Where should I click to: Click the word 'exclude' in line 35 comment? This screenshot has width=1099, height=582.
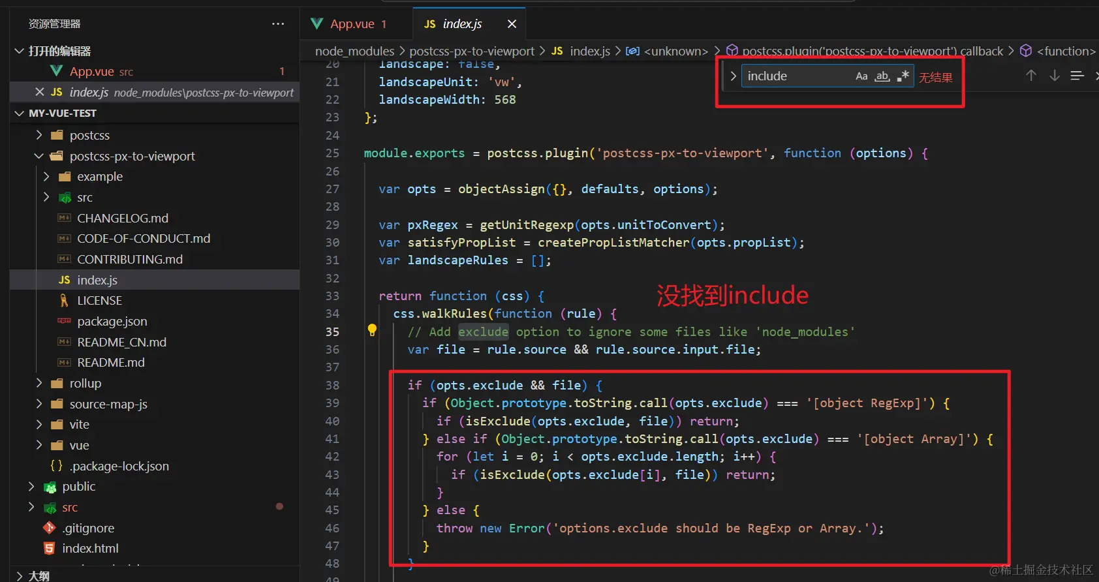[483, 331]
